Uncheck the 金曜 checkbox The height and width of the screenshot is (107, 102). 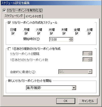pos(77,33)
